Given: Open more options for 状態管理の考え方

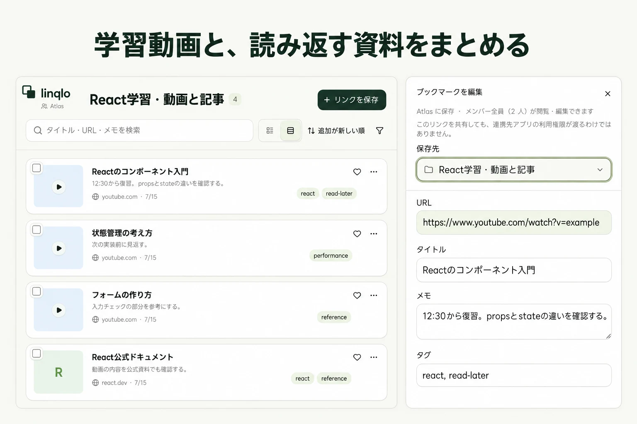Looking at the screenshot, I should (374, 234).
